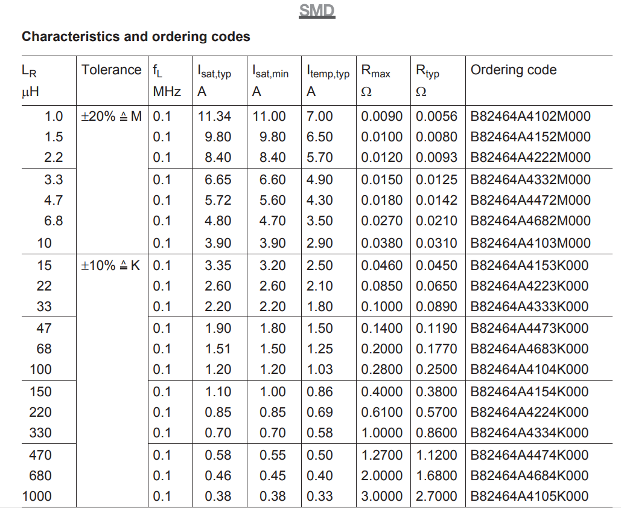Click the Ordering code column header

tap(513, 70)
